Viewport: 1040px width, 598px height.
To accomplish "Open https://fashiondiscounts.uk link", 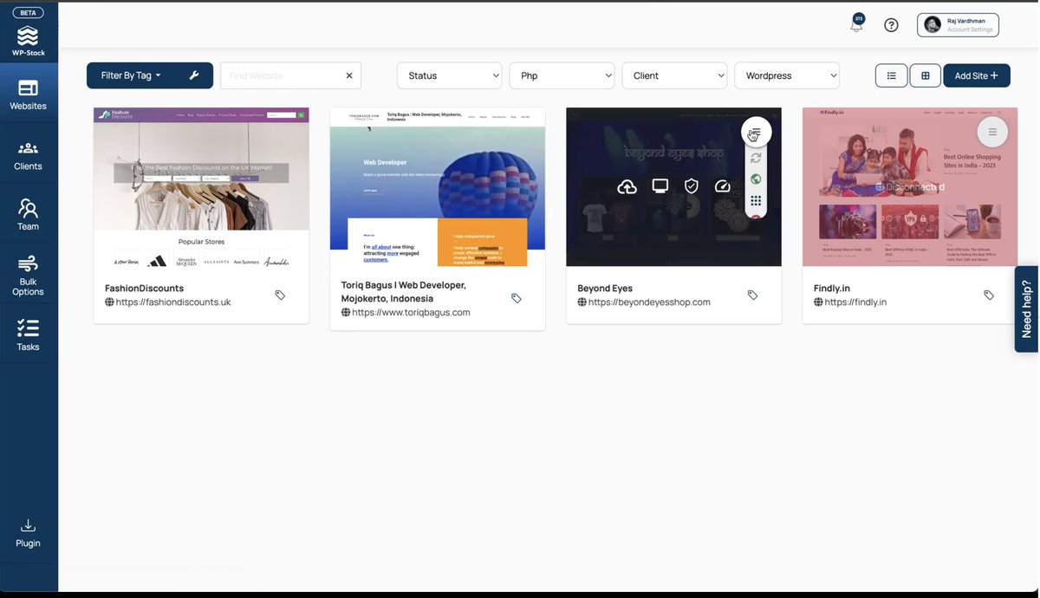I will (x=173, y=302).
